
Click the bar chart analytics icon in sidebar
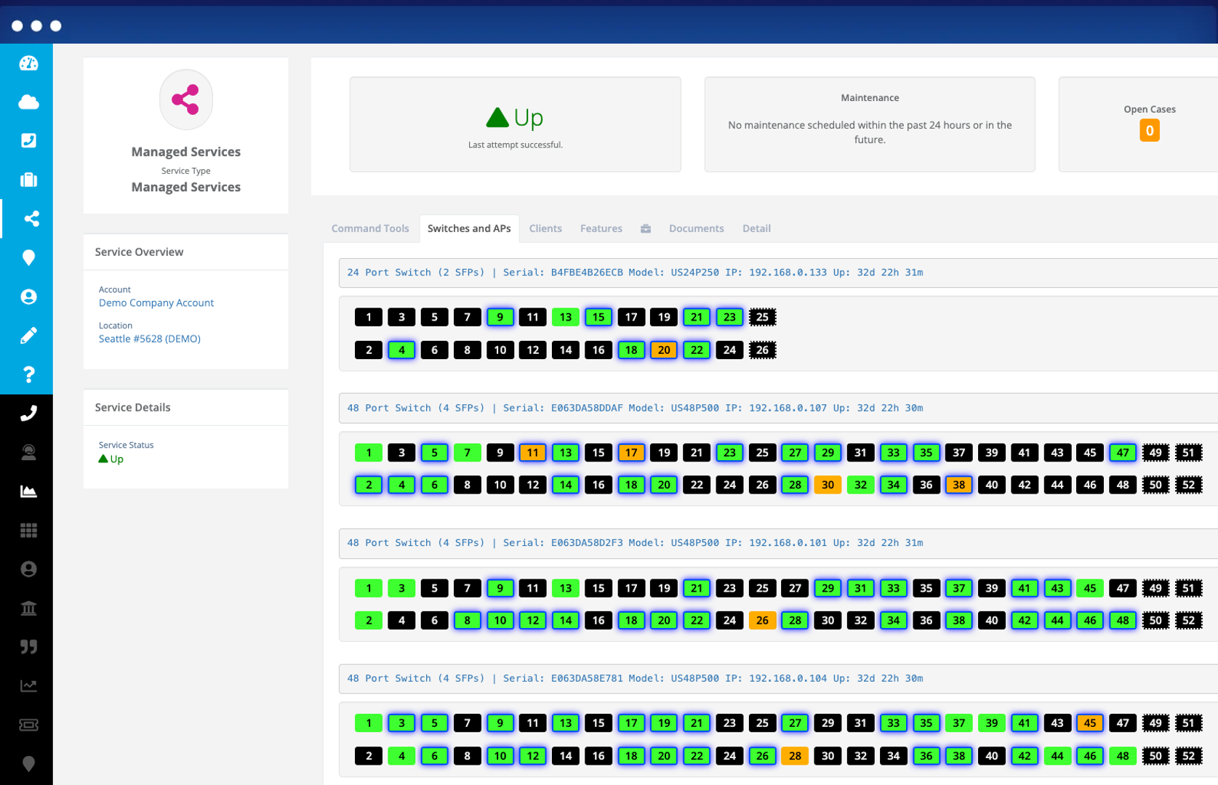tap(28, 491)
